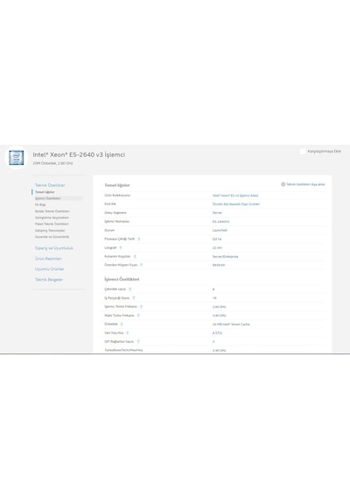Click the core count value 8
The height and width of the screenshot is (500, 350).
tap(213, 289)
